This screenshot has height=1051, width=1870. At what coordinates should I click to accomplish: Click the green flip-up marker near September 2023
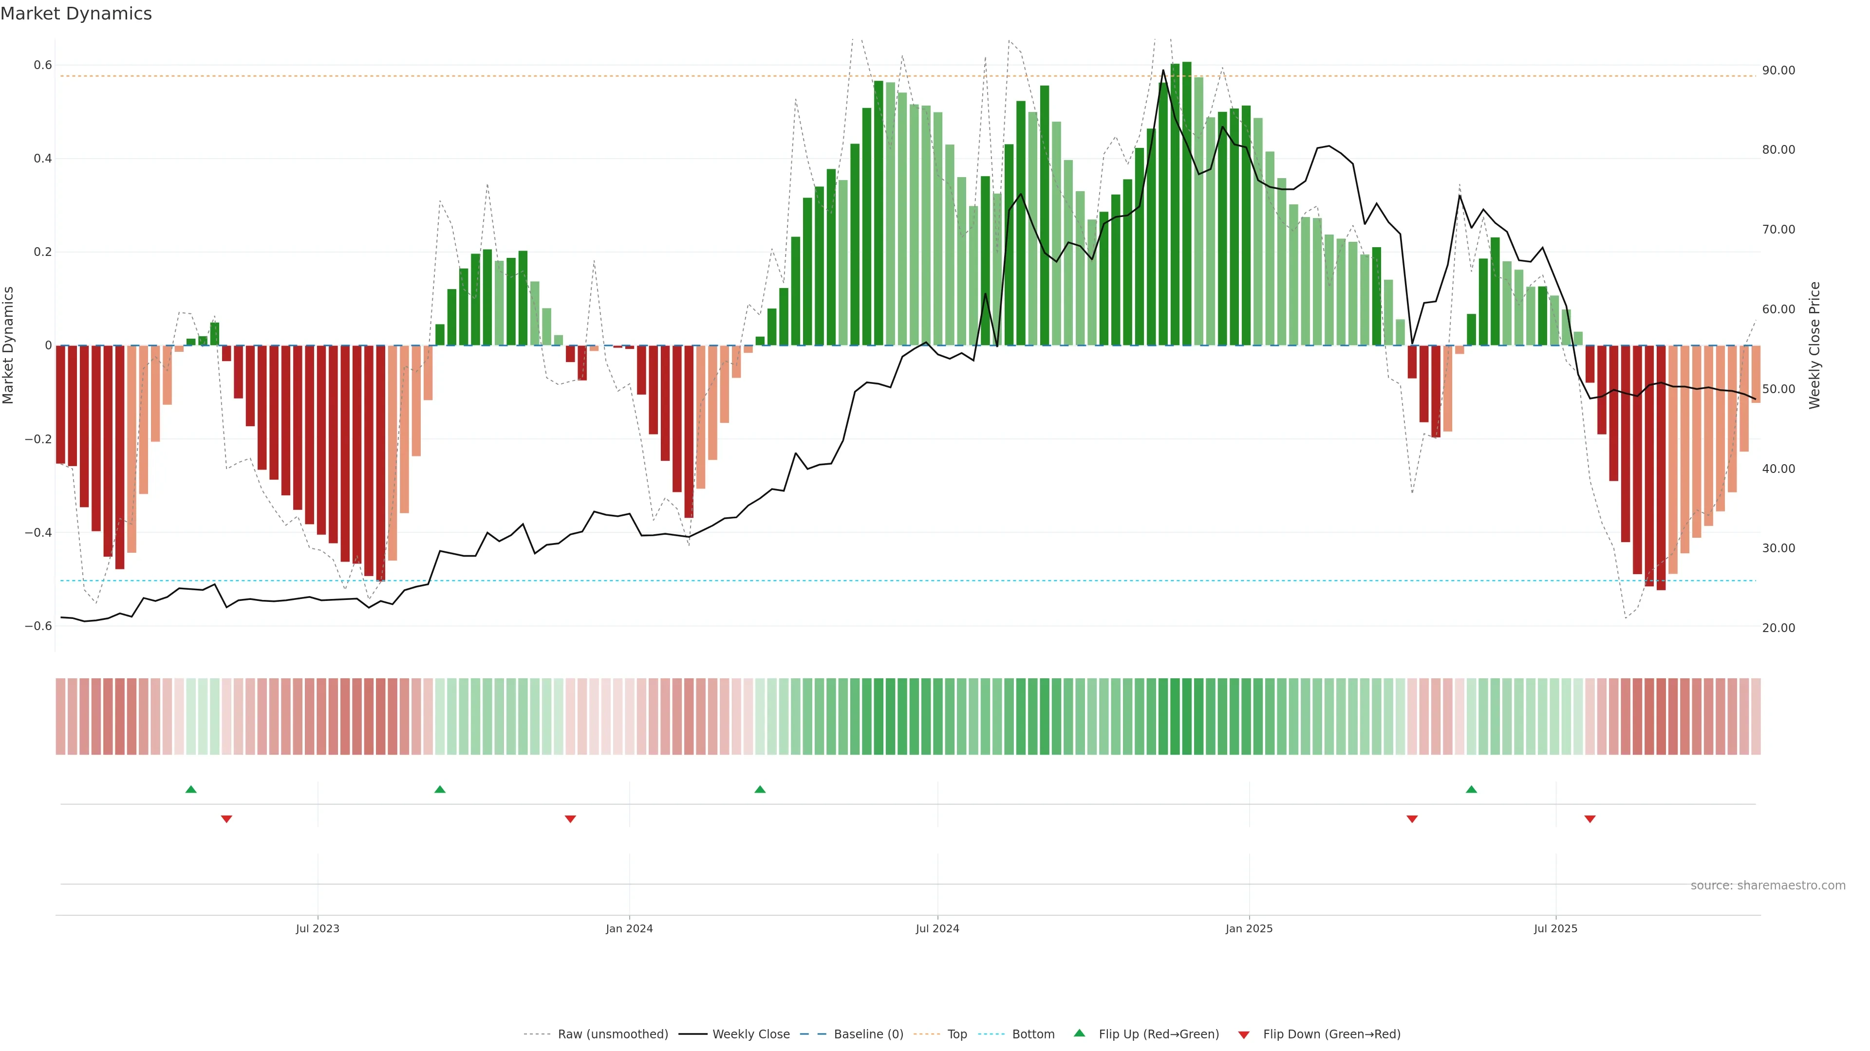(x=440, y=789)
